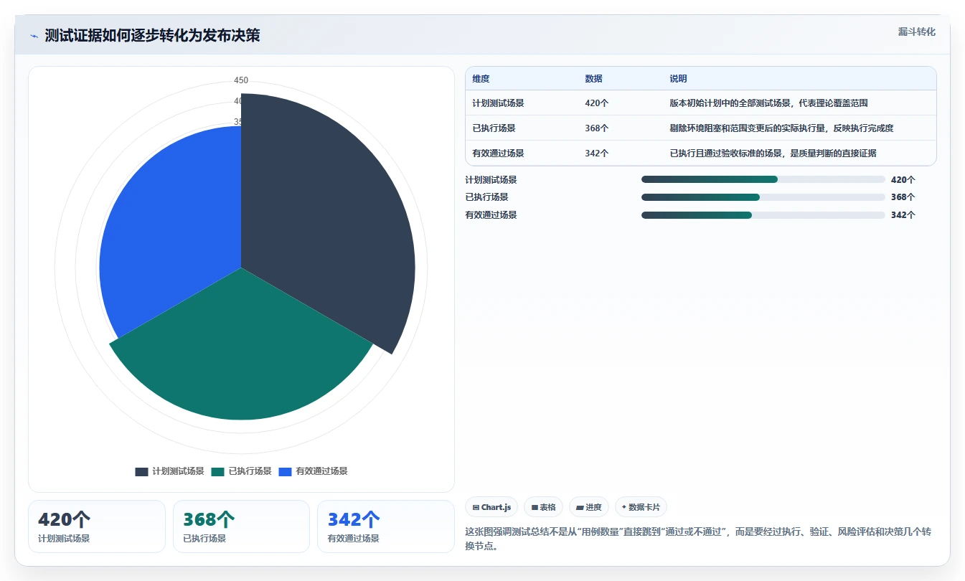Click the 计划测试场景 progress bar

tap(763, 179)
